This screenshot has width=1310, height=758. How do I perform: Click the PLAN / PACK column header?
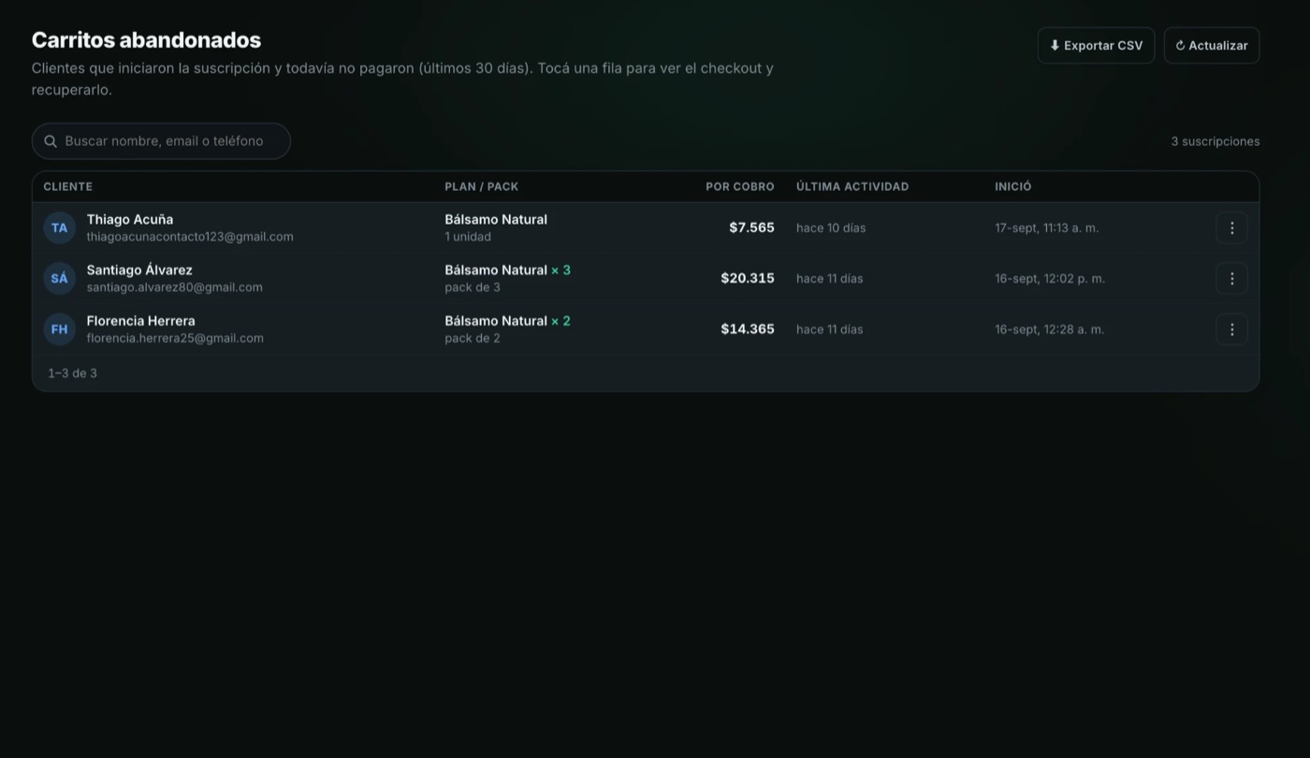click(x=481, y=186)
